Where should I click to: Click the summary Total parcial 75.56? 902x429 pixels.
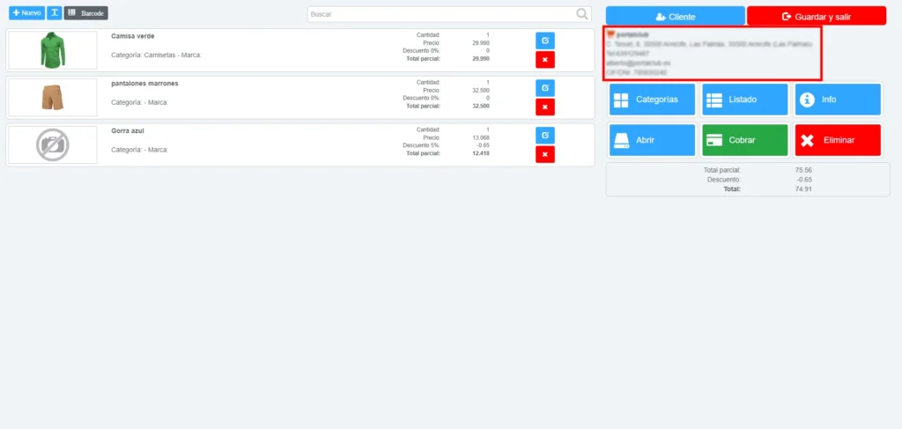[x=803, y=170]
